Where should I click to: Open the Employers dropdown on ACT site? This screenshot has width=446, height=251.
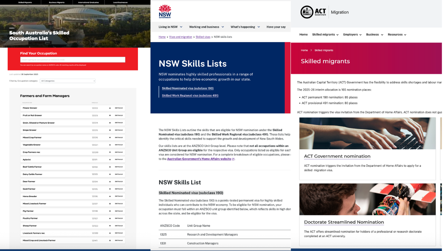point(352,35)
